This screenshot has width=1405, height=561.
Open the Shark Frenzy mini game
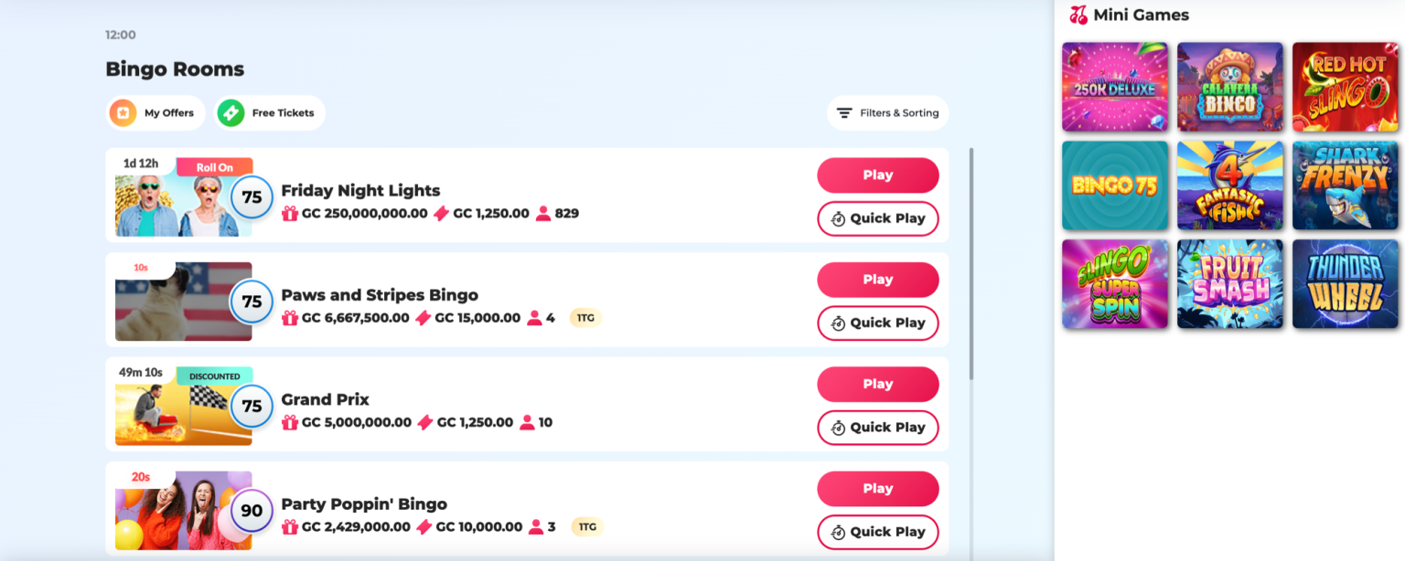pyautogui.click(x=1345, y=185)
